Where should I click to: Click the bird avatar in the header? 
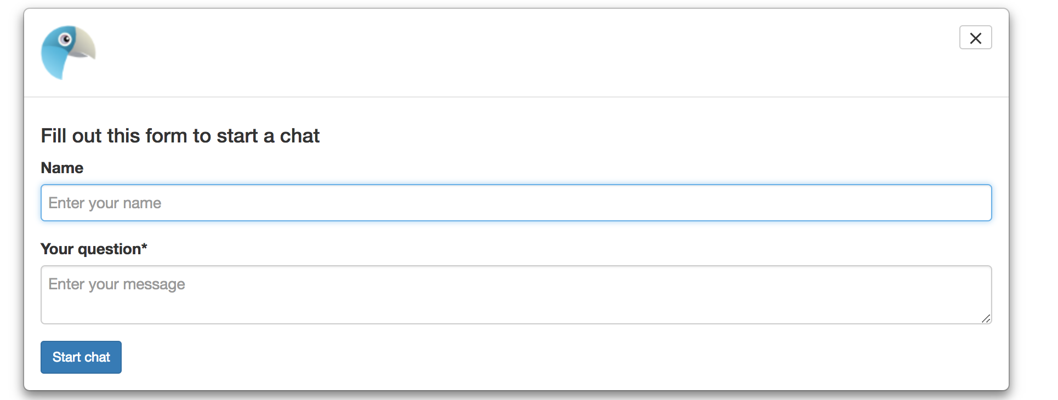click(x=68, y=53)
